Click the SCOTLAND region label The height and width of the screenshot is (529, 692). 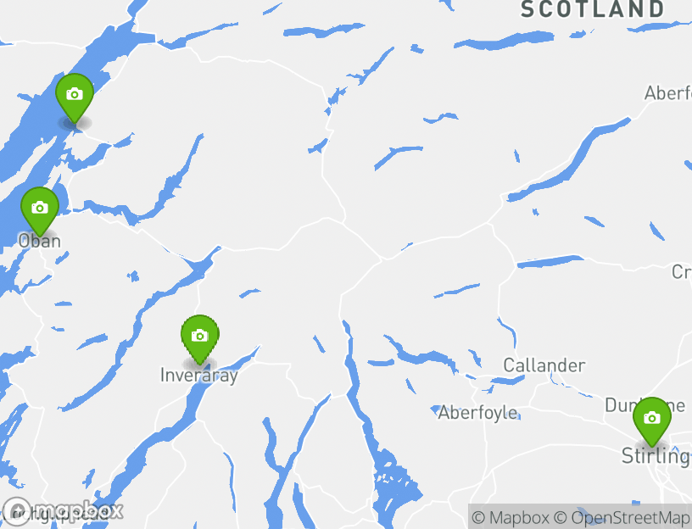tap(592, 8)
